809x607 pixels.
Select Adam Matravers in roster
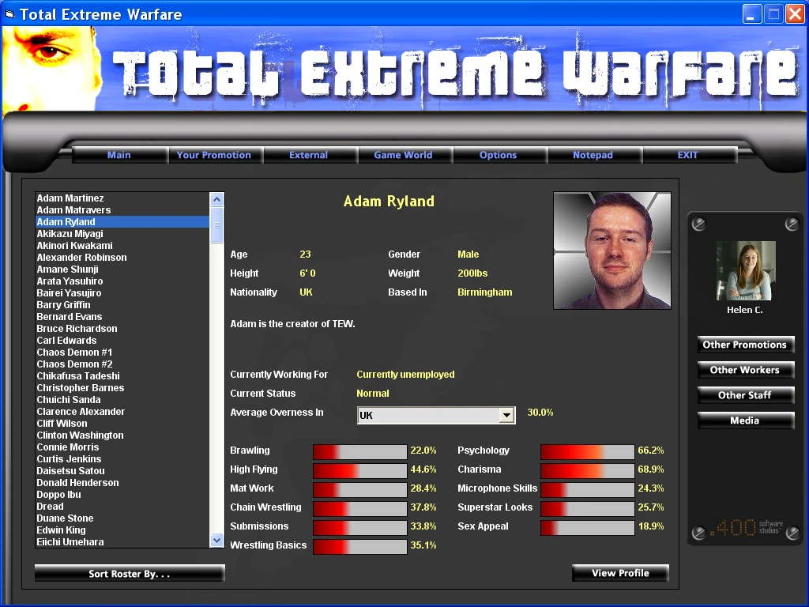point(122,210)
